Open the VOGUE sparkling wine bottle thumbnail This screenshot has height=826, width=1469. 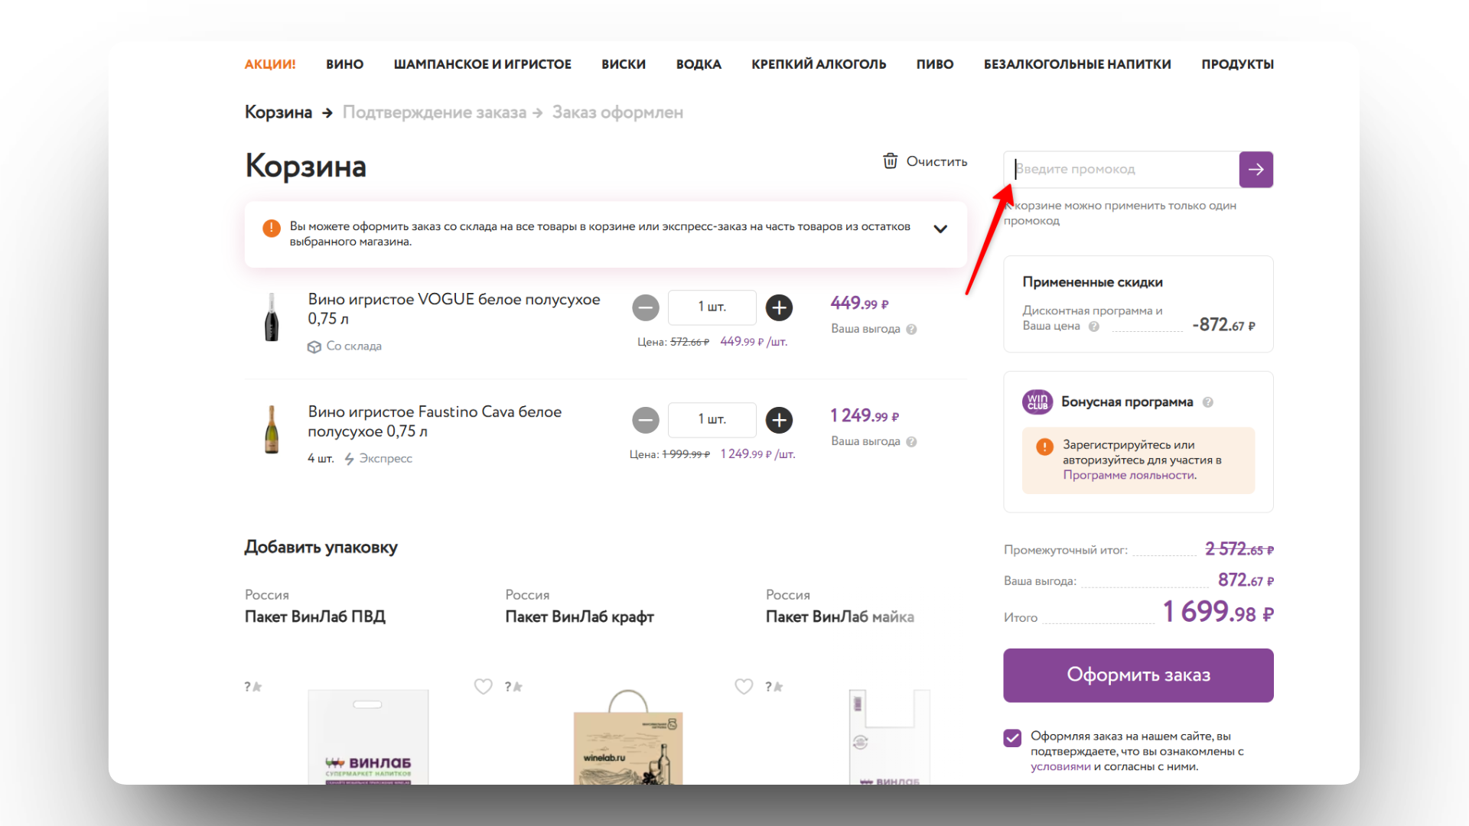coord(272,317)
